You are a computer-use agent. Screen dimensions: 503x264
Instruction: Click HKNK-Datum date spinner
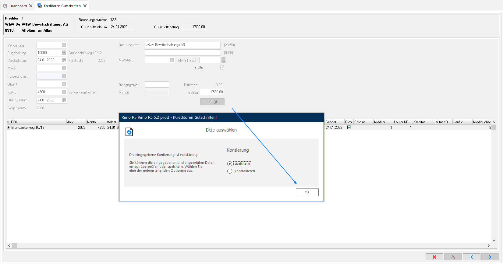point(64,100)
